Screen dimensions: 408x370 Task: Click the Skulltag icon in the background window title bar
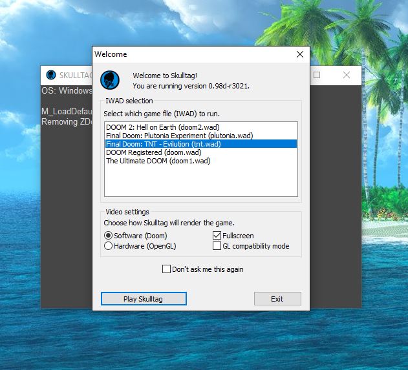coord(51,75)
